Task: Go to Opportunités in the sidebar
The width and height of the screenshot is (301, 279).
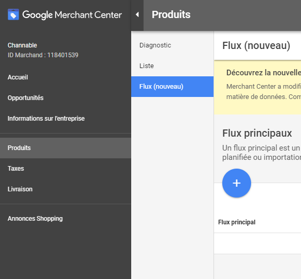Action: (26, 98)
